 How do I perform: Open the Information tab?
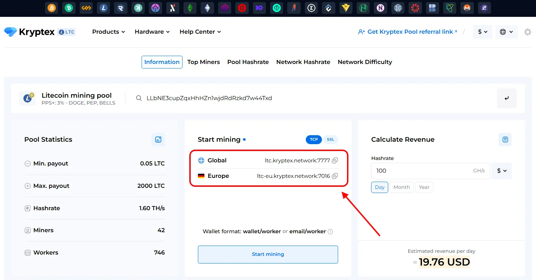[162, 62]
